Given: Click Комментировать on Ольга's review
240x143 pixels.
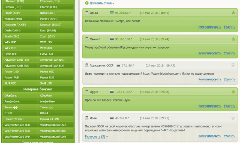Looking at the screenshot, I should (x=210, y=27).
